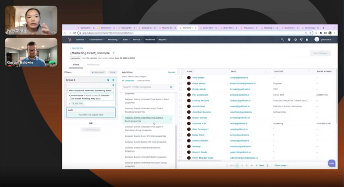Cancel the Add filter panel
The image size is (344, 187).
point(171,72)
